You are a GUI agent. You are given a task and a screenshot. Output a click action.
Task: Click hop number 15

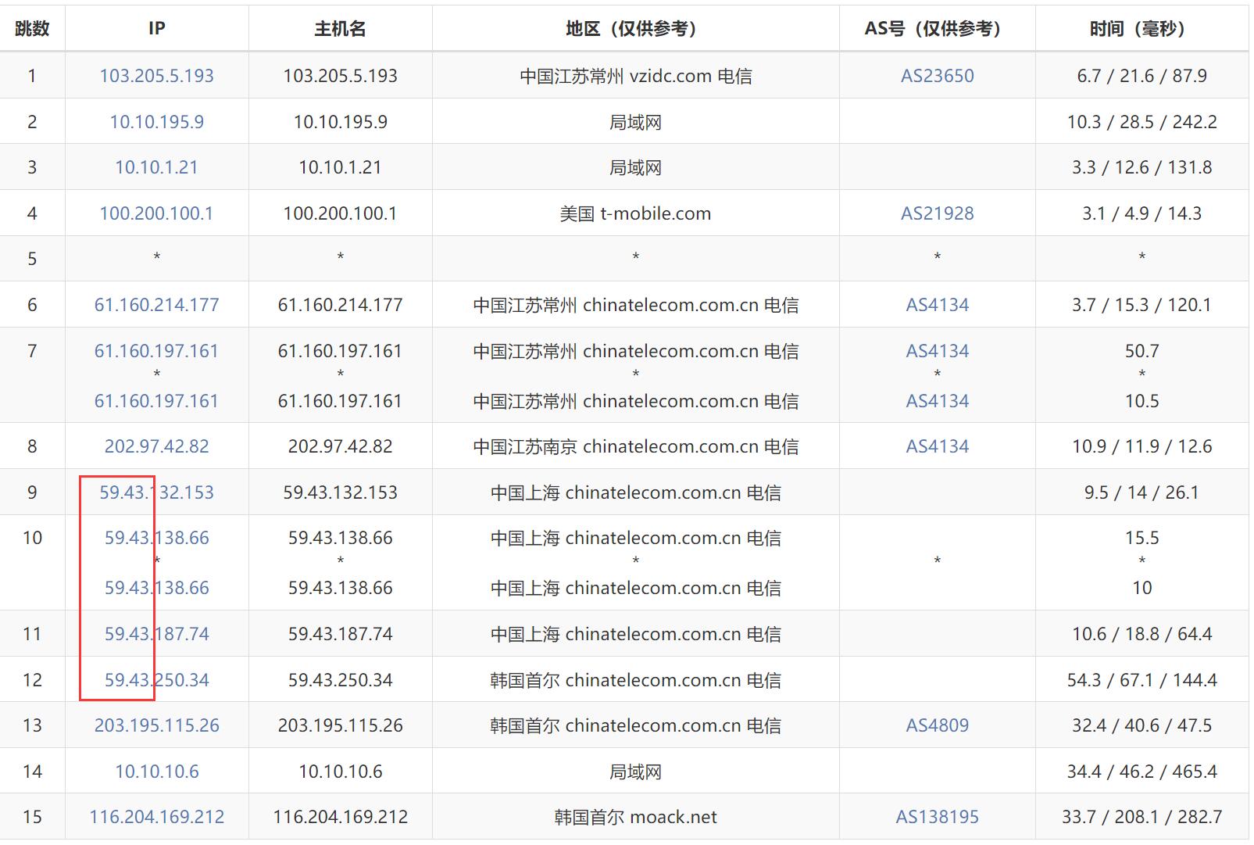(32, 817)
